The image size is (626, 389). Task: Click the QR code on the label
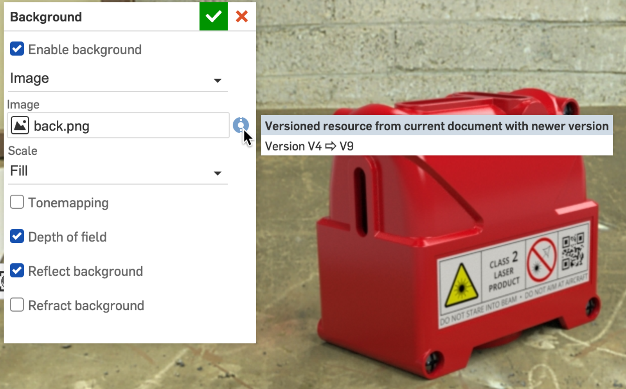(572, 251)
